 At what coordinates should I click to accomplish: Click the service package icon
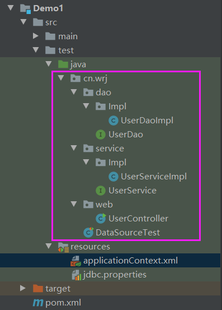click(88, 149)
